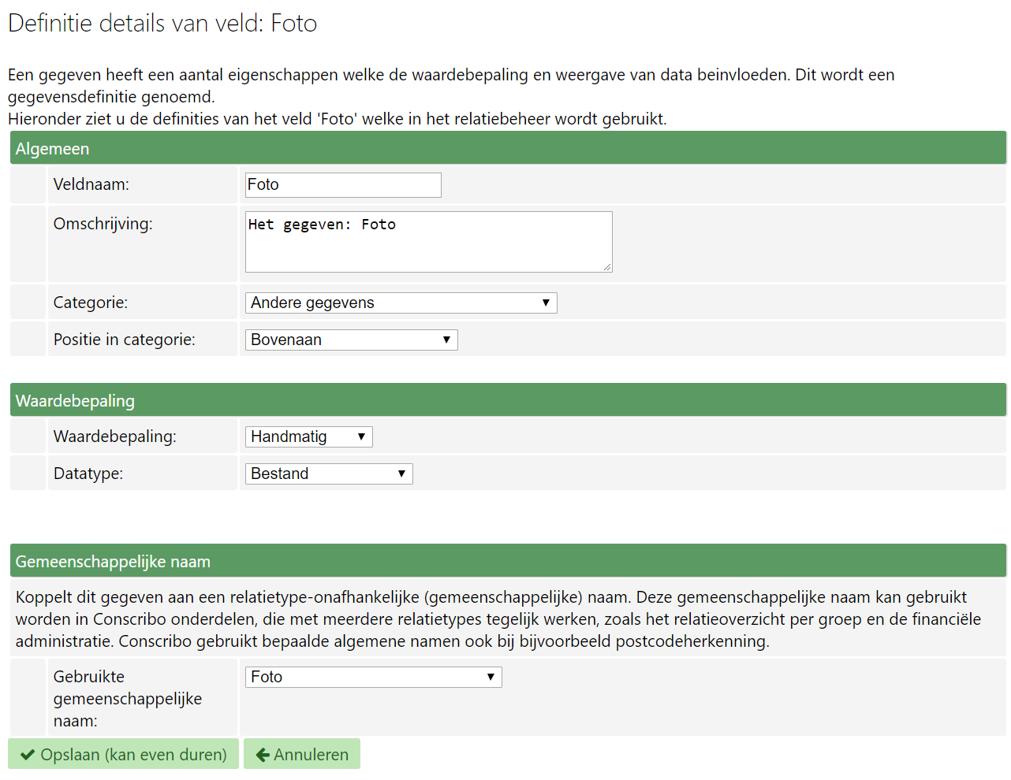The height and width of the screenshot is (780, 1011).
Task: Open the Waardebepaling dropdown set to Handmatig
Action: pos(308,436)
